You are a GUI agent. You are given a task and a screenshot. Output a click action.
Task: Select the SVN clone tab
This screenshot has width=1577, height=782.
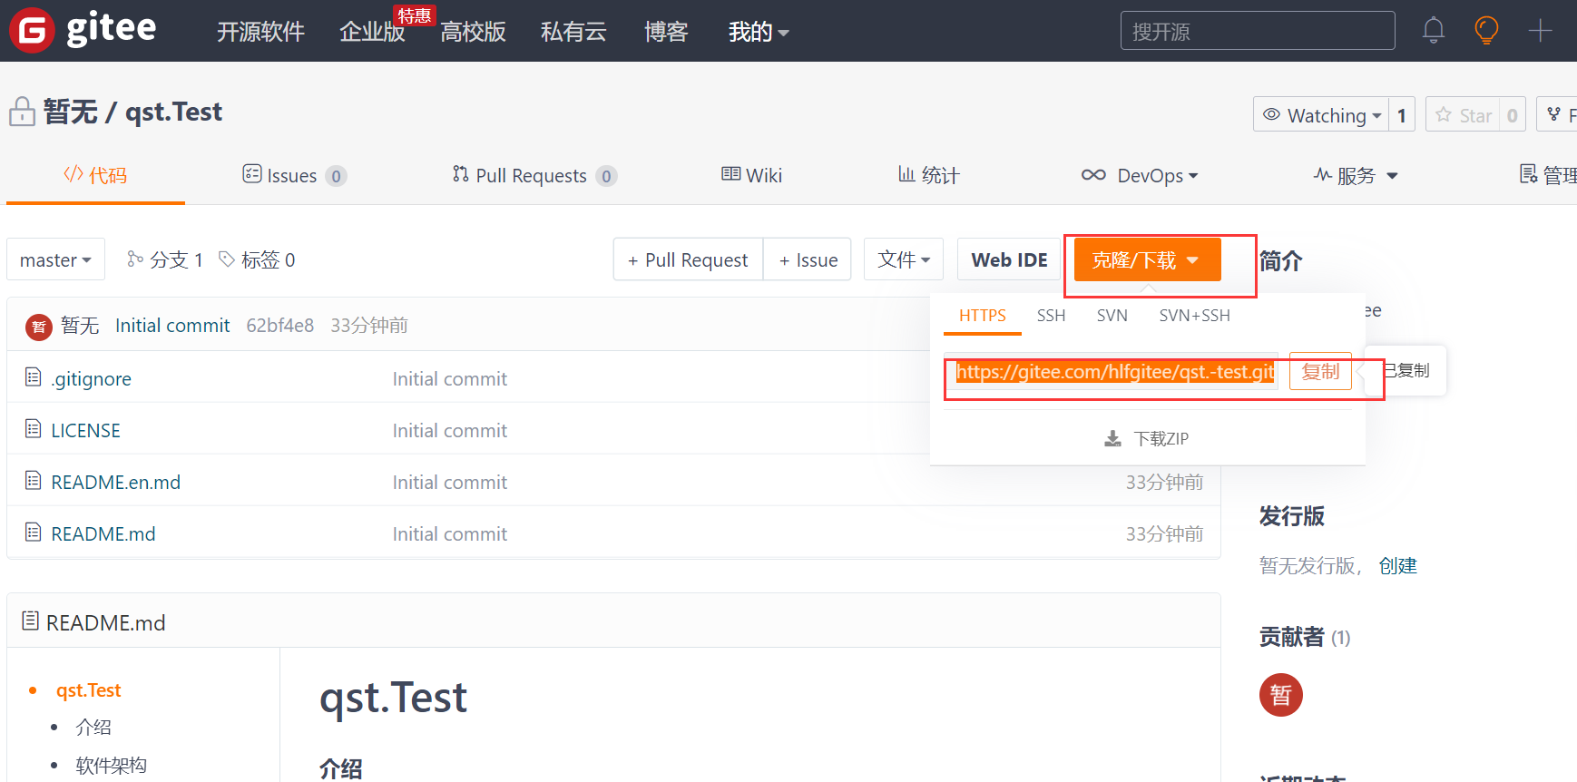coord(1112,316)
